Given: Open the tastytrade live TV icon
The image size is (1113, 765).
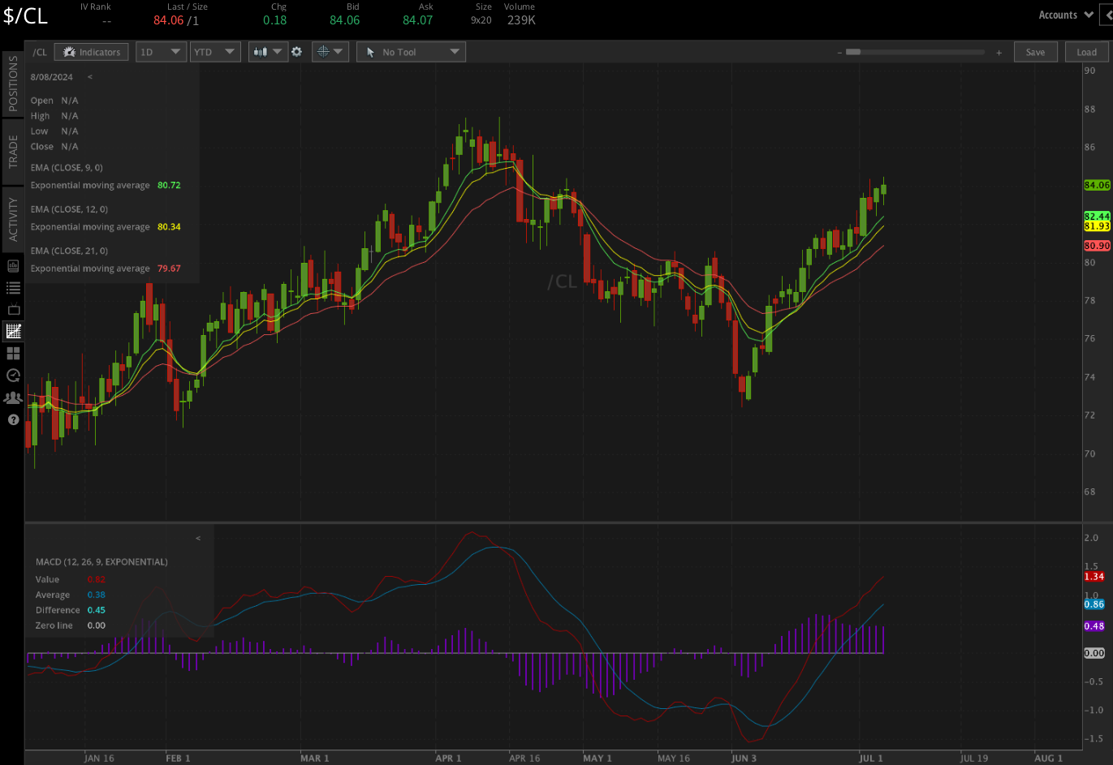Looking at the screenshot, I should pos(12,308).
